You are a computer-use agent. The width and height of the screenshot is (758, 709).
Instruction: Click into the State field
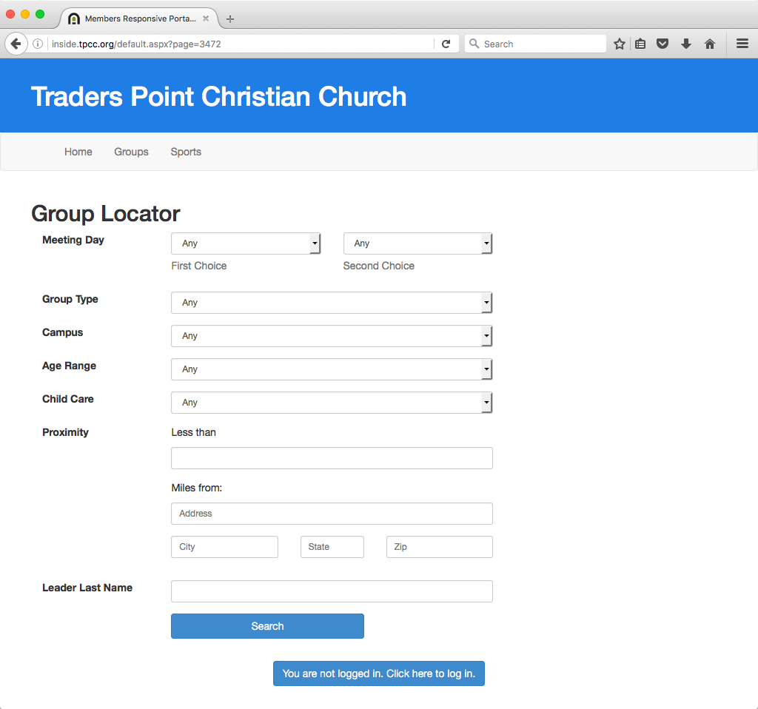(x=332, y=547)
